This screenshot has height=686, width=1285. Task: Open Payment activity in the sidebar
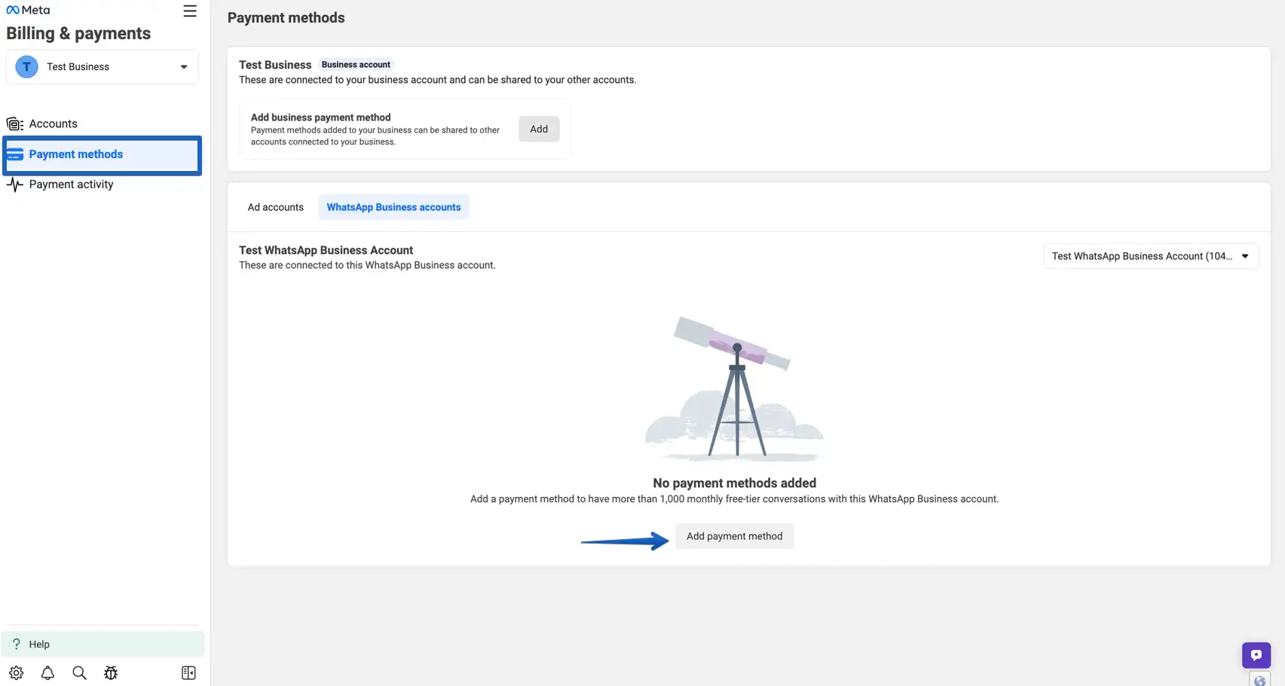(x=71, y=184)
